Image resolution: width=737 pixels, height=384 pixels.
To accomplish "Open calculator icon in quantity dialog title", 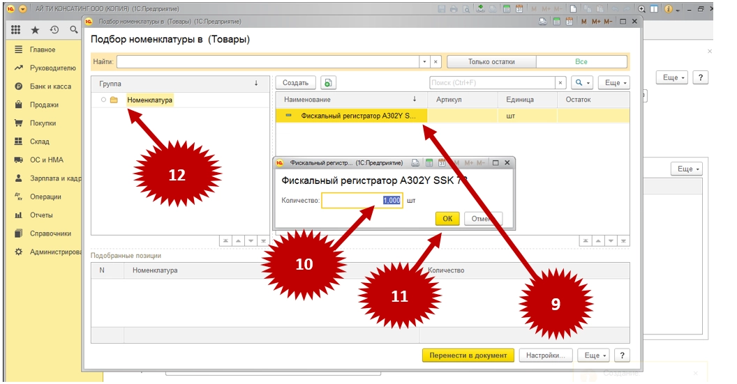I will pos(429,163).
